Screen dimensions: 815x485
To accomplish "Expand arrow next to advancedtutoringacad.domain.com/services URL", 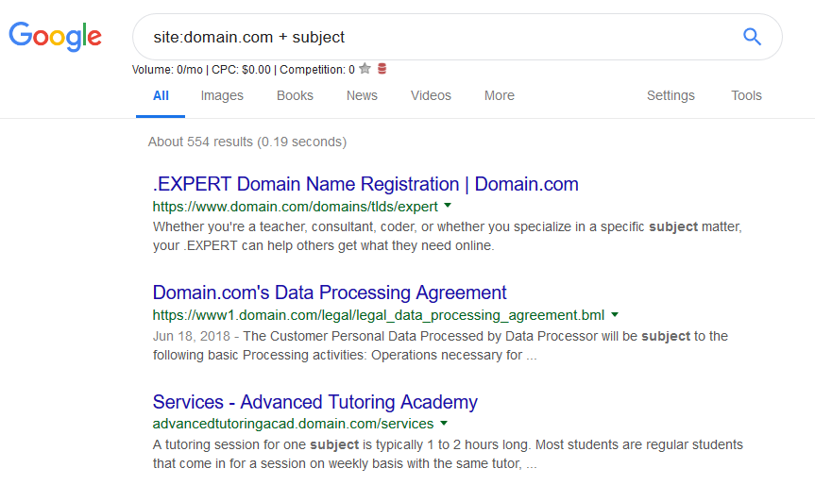I will coord(444,424).
